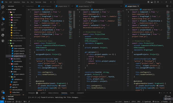The image size is (173, 103).
Task: Open the Selection menu
Action: [x=17, y=2]
